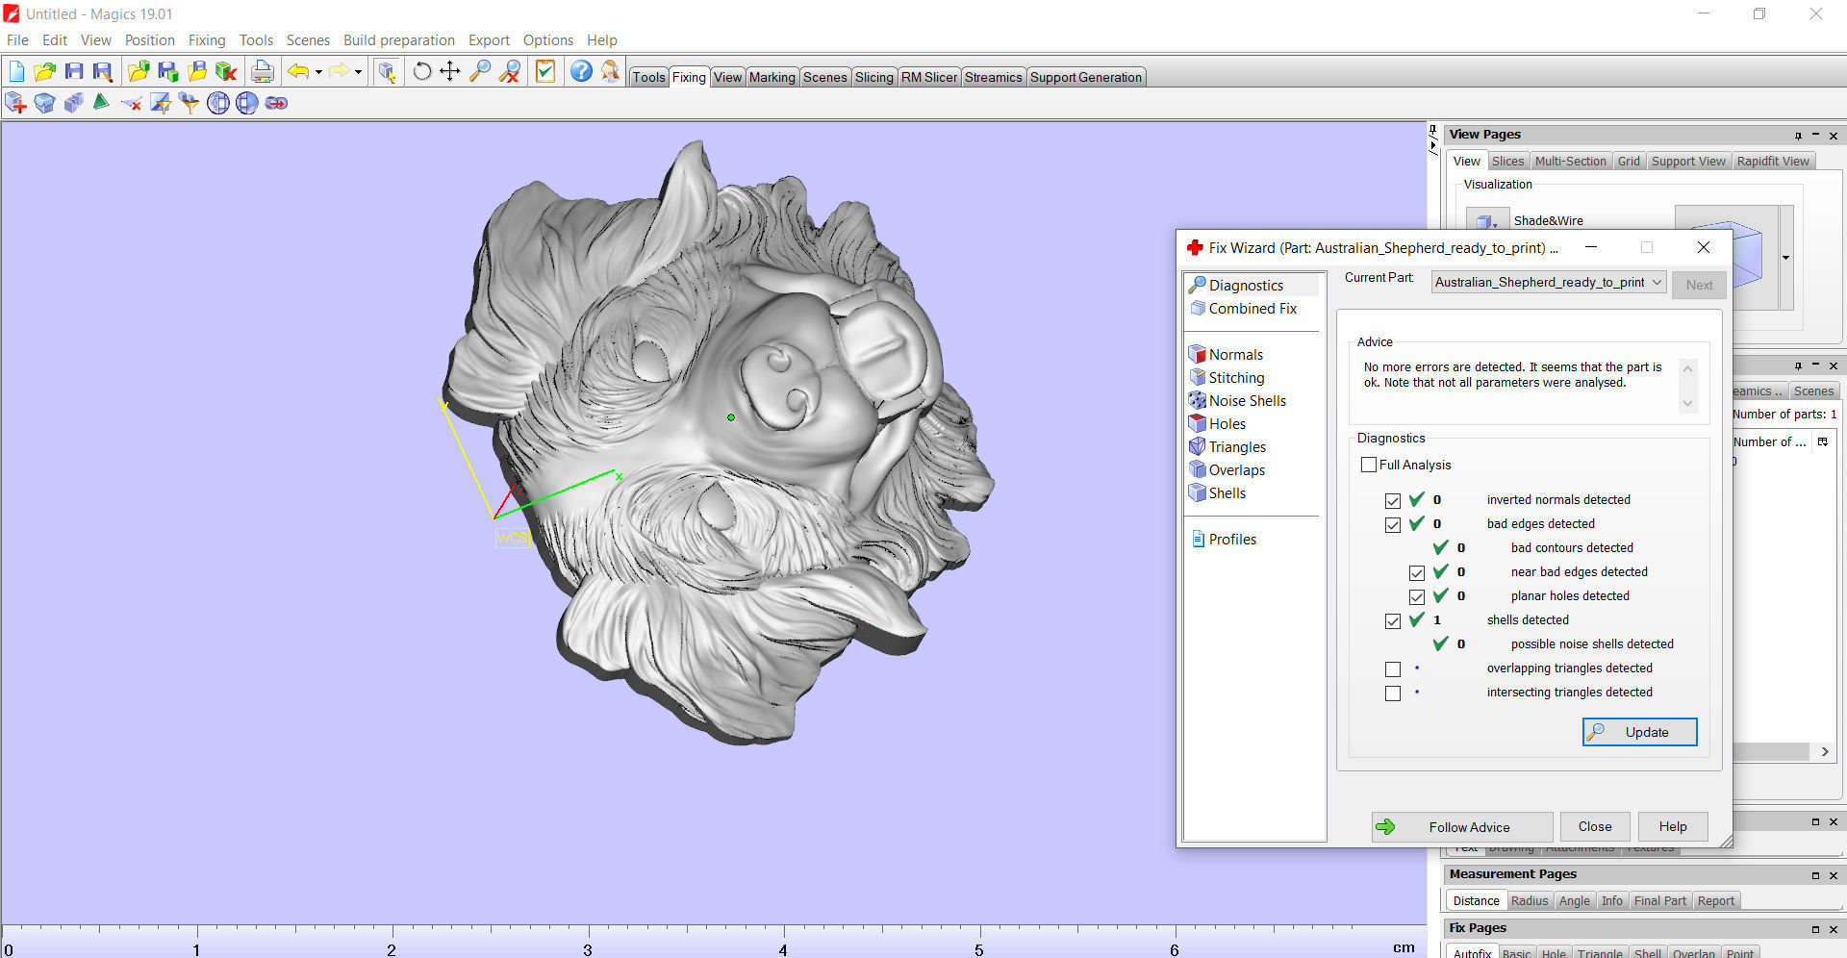Expand the side panel arrow near View Pages

tap(1433, 144)
